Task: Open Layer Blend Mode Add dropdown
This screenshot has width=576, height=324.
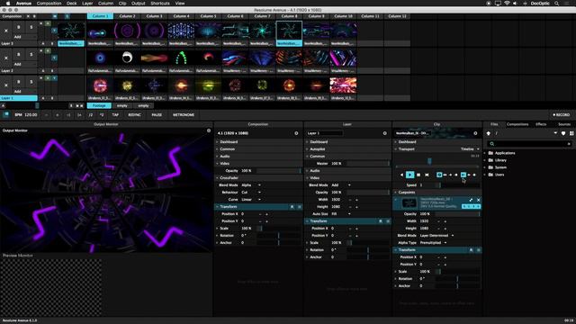Action: coord(341,185)
